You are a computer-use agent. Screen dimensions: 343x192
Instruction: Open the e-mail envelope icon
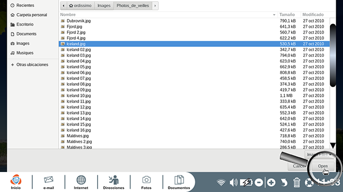[49, 182]
